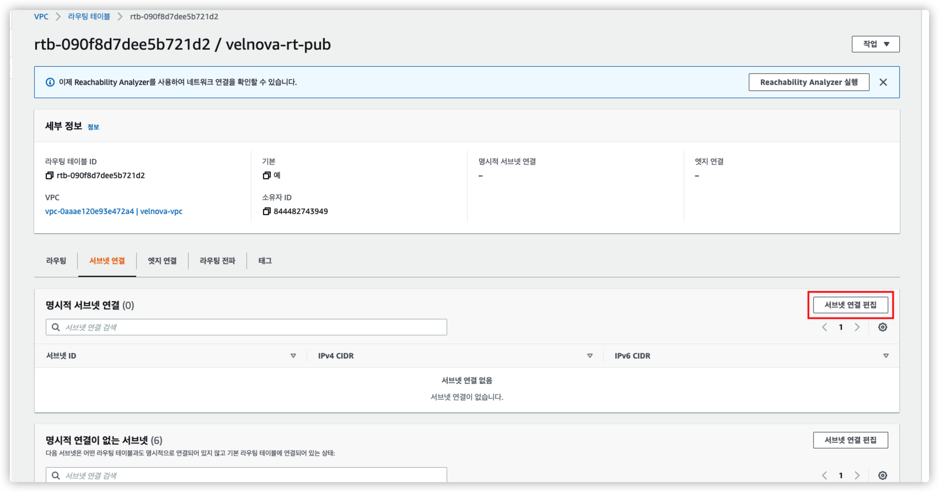This screenshot has width=939, height=492.
Task: Click the highlighted 서브넷 연결 편집 button
Action: 850,305
